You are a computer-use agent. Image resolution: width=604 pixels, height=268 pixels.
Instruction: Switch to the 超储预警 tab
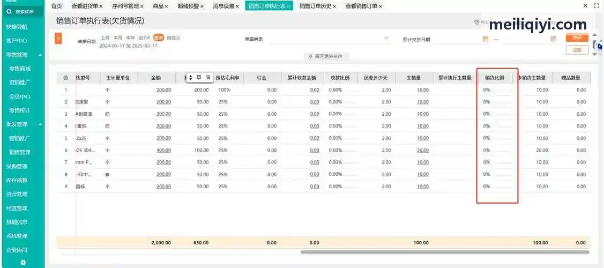pyautogui.click(x=188, y=6)
